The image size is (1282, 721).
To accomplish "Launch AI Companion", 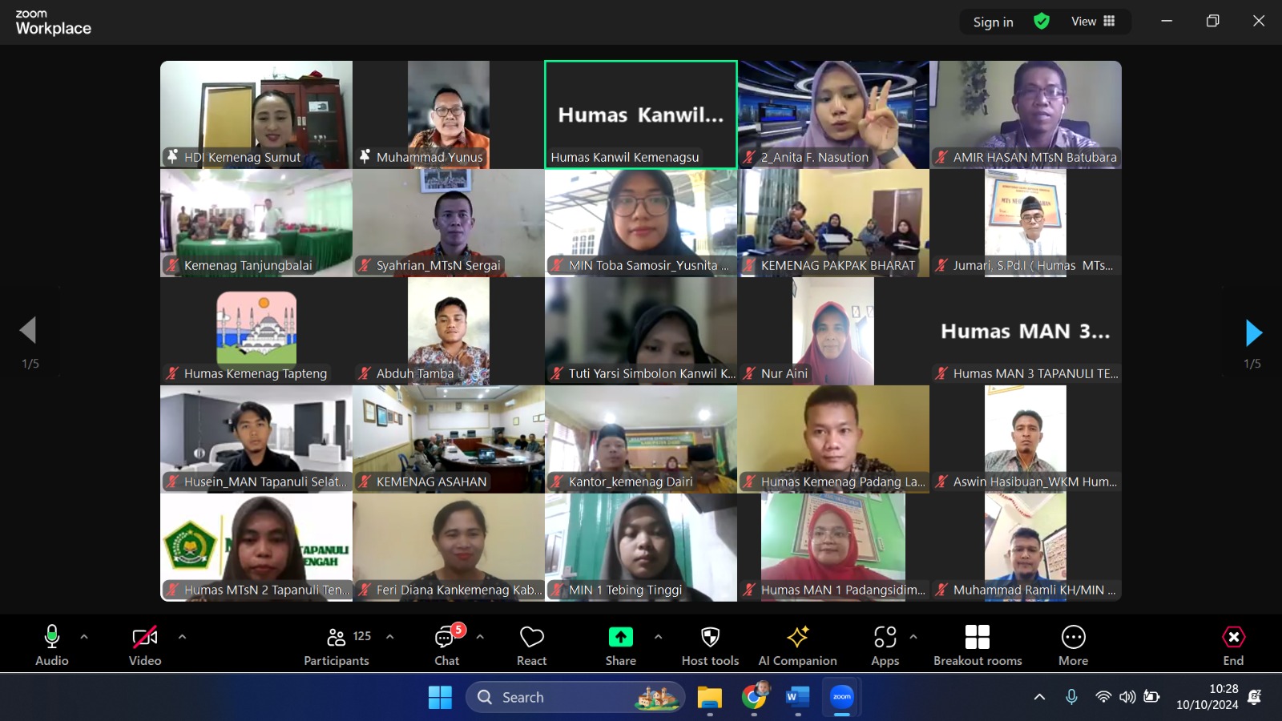I will [797, 645].
